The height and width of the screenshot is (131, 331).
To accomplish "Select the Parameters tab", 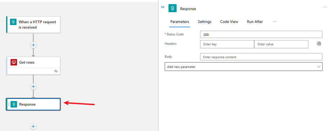I will [179, 22].
